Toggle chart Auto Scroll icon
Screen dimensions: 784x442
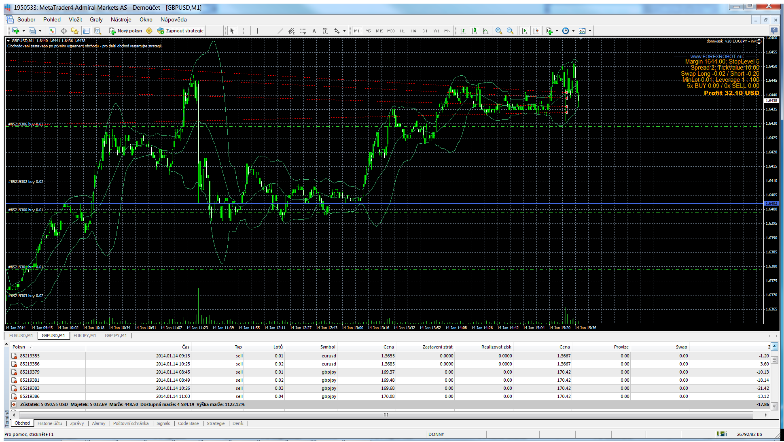pyautogui.click(x=524, y=31)
